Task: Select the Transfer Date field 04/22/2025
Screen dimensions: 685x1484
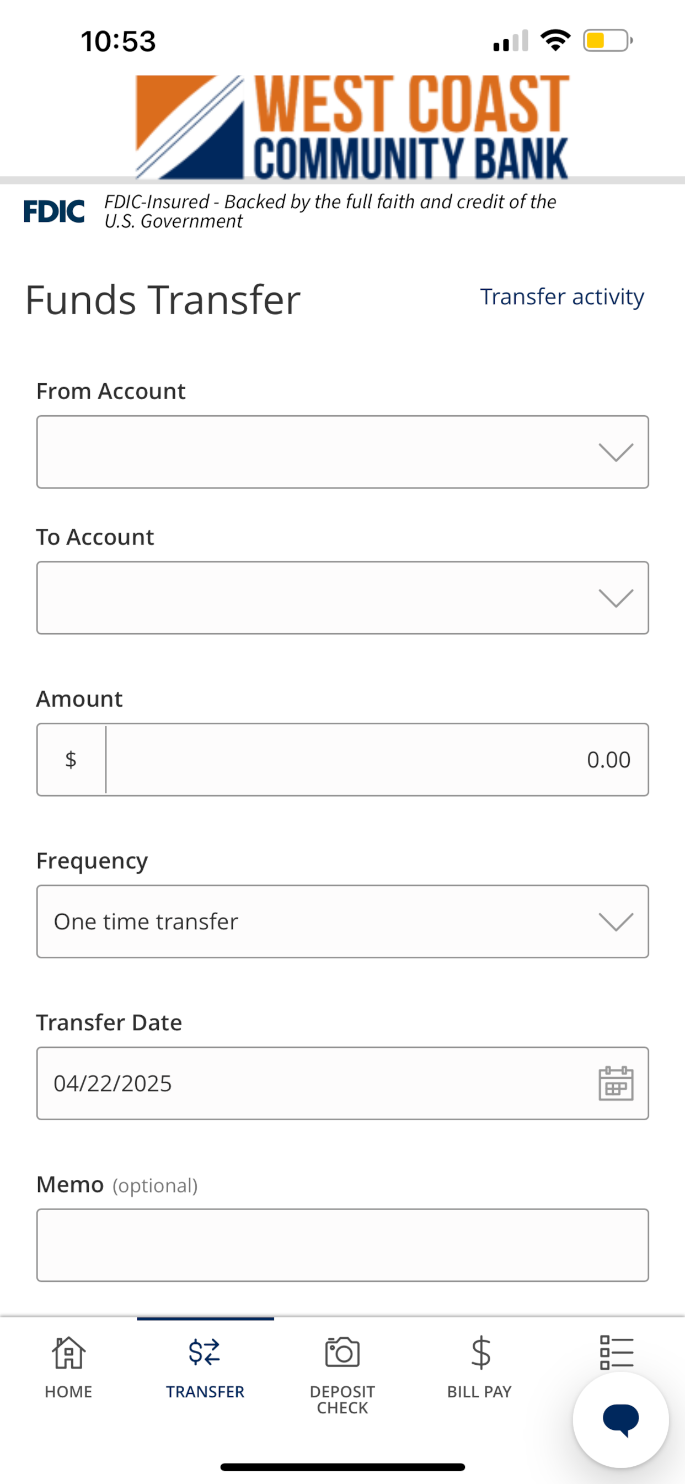Action: click(342, 1084)
